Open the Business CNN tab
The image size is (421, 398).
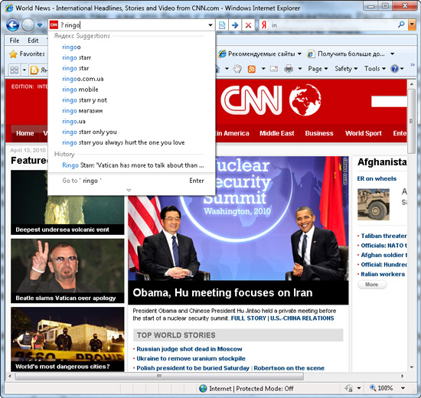click(x=319, y=133)
